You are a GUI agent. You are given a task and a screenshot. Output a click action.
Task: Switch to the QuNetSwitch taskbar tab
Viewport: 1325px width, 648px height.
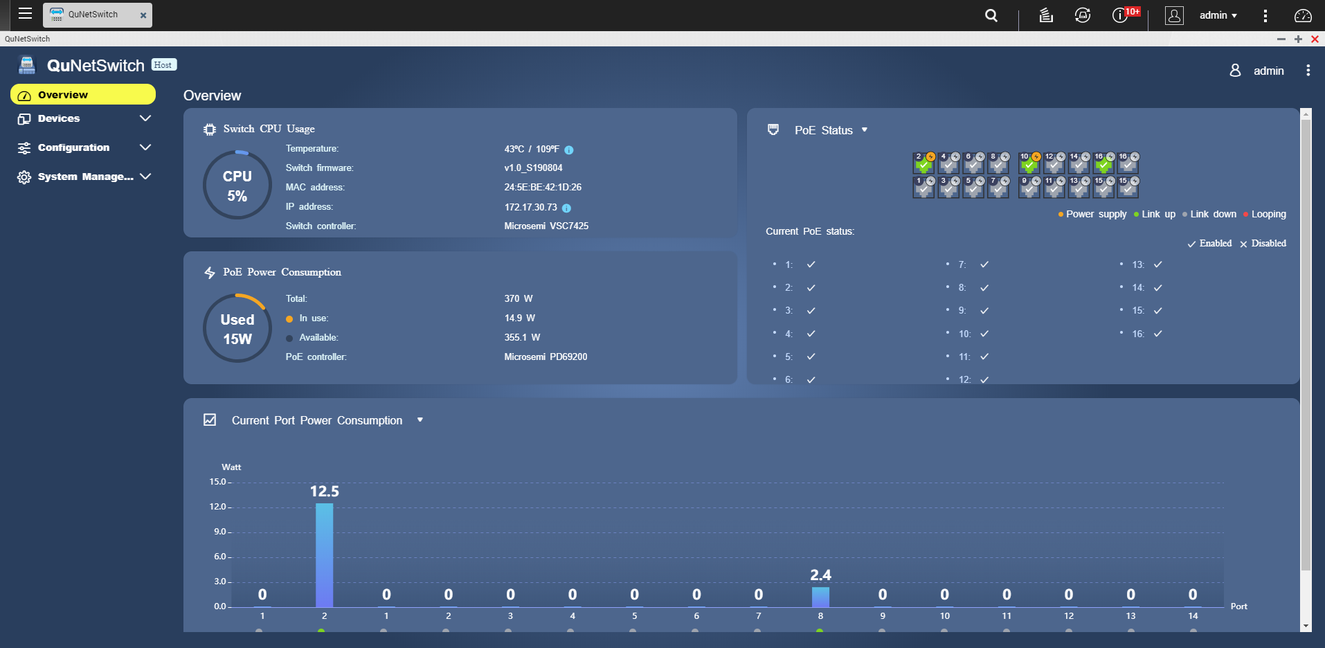[97, 15]
